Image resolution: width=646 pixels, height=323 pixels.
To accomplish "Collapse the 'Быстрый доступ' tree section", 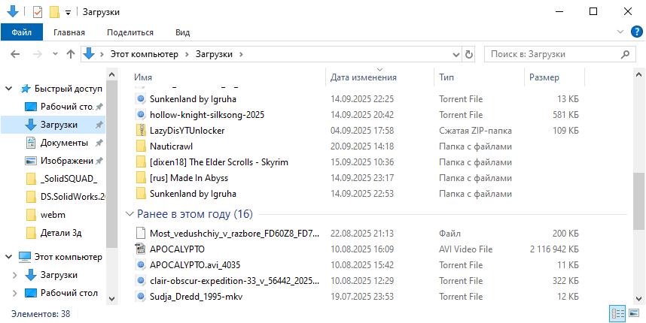I will click(8, 88).
